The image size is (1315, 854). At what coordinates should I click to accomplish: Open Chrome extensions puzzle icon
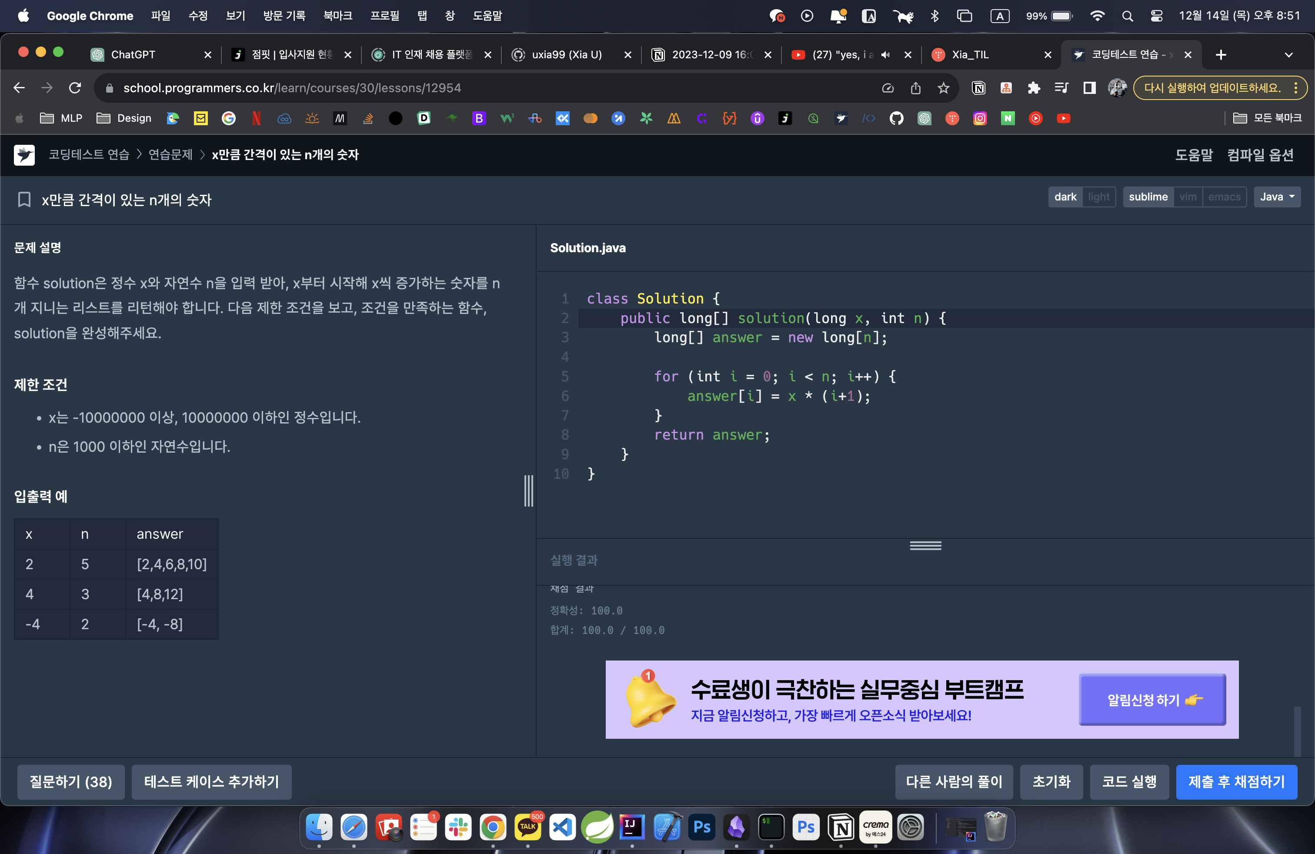(x=1033, y=88)
